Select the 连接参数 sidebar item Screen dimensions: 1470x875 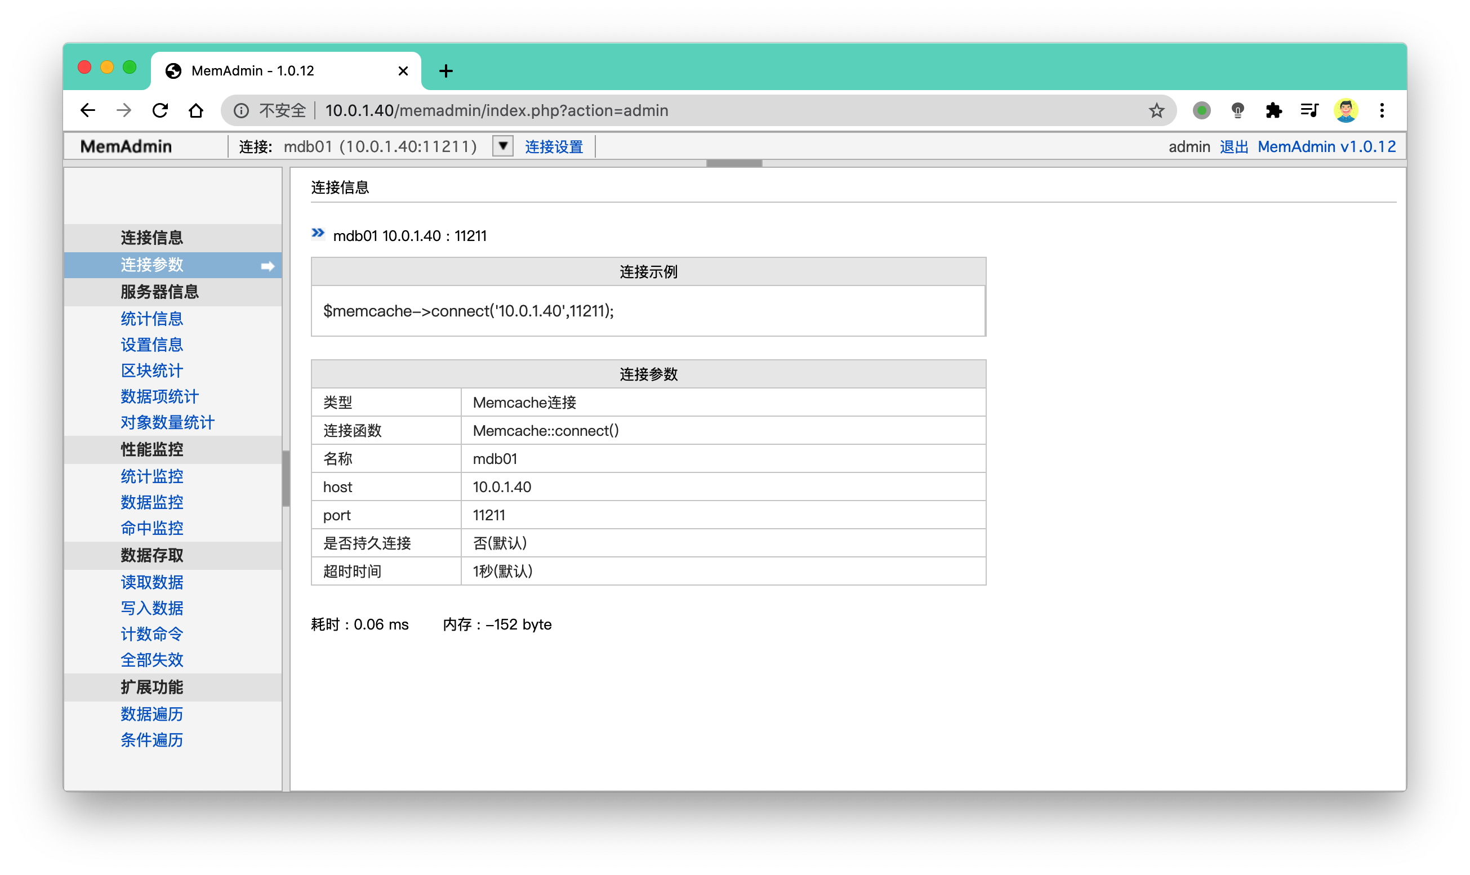tap(173, 265)
